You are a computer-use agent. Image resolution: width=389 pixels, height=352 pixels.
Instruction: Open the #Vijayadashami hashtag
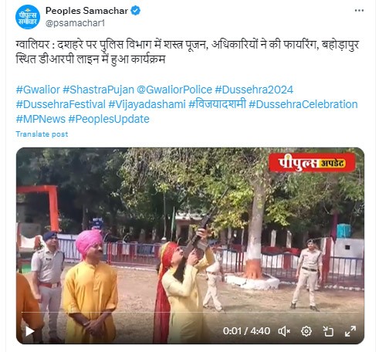tap(147, 105)
